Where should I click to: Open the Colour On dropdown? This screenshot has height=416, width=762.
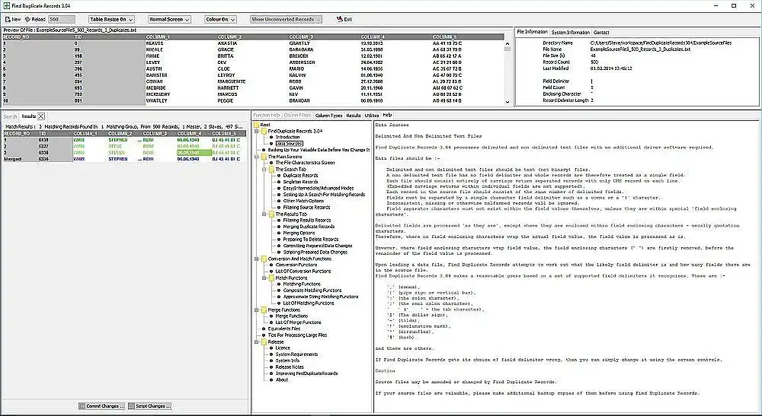click(220, 20)
